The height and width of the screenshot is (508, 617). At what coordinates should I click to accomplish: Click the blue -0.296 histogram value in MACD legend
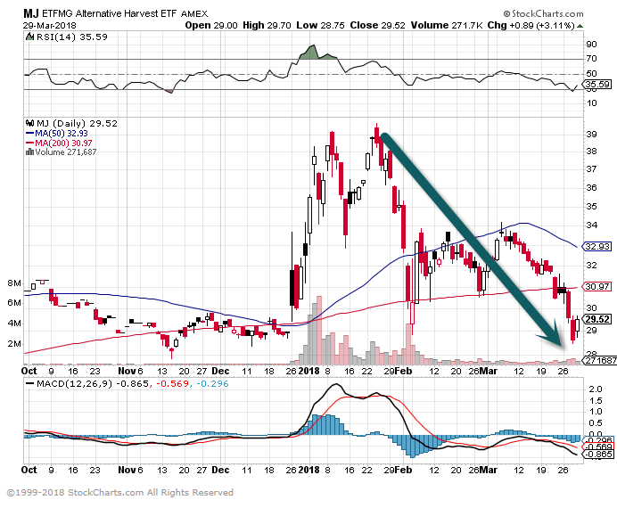pyautogui.click(x=211, y=384)
